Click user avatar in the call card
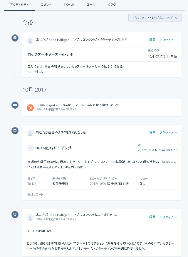 (30, 217)
